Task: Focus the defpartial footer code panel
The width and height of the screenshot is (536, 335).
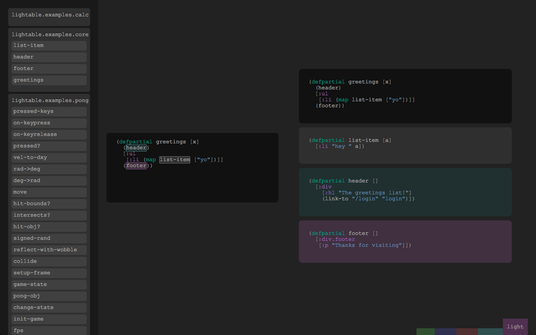Action: click(x=405, y=241)
